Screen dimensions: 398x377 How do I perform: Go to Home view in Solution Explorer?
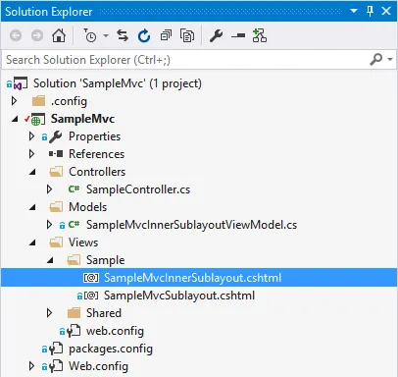59,35
